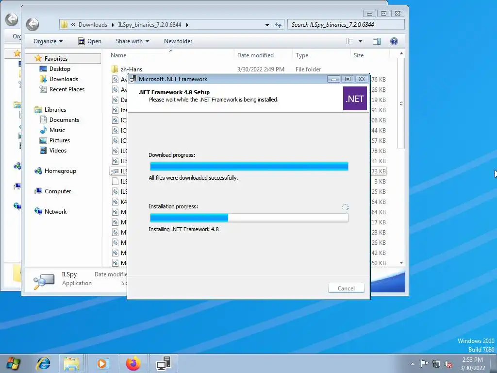The image size is (497, 373).
Task: Click the Favorites star icon
Action: [x=38, y=58]
